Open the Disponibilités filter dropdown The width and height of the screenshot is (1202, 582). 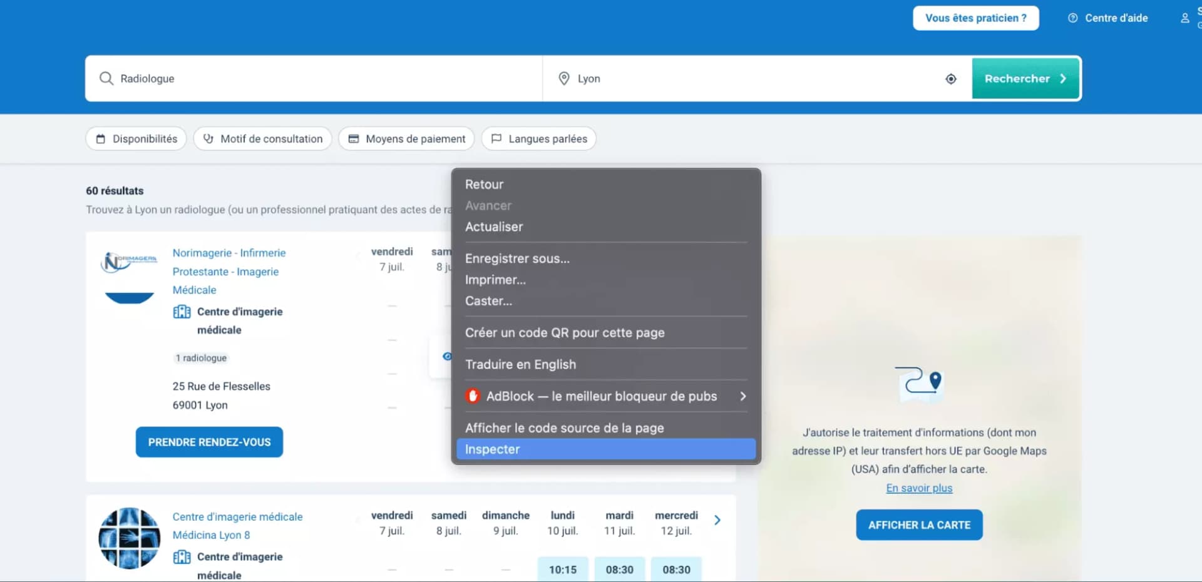pos(136,138)
